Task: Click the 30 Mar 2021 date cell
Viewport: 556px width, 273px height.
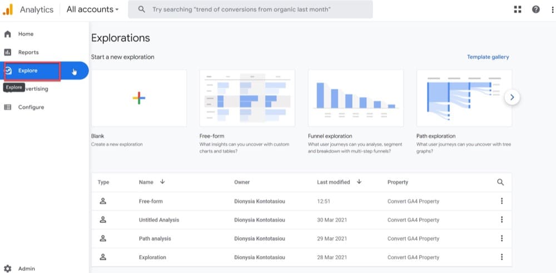Action: pos(332,220)
